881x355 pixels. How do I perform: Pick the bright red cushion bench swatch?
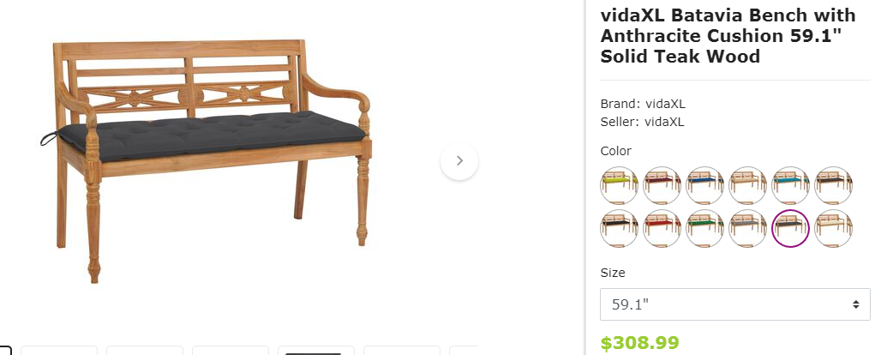662,228
